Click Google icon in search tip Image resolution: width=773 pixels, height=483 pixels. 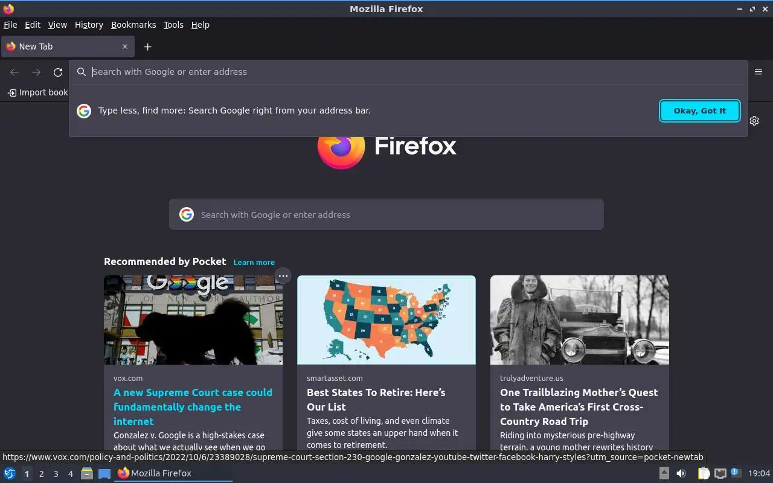(84, 110)
